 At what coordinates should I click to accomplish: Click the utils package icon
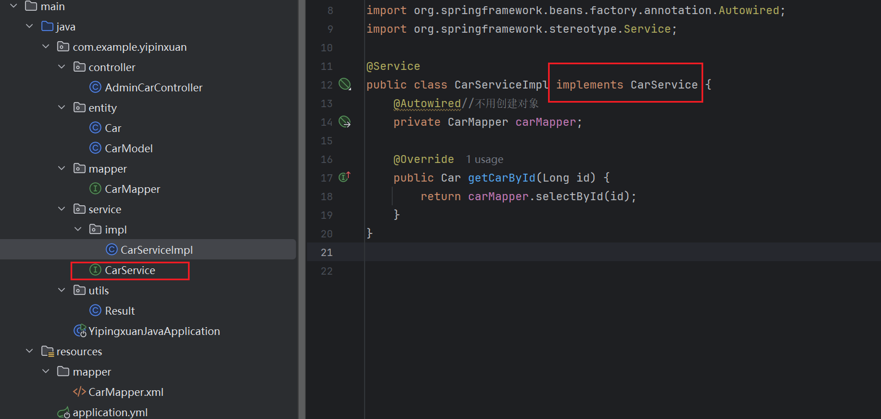click(80, 290)
